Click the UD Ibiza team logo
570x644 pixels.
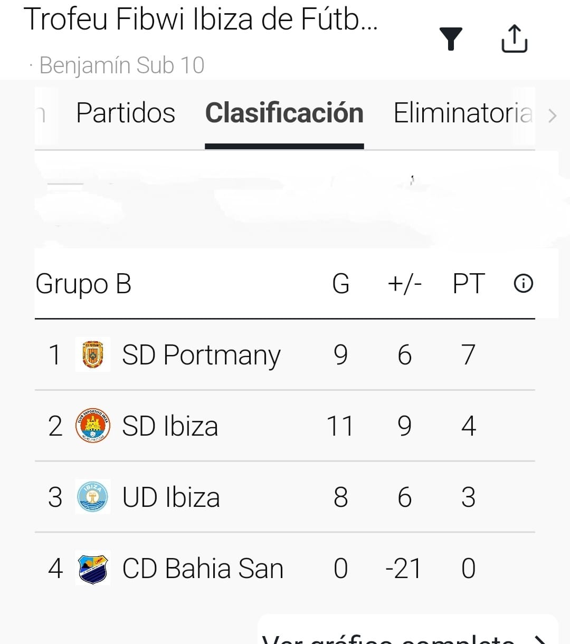[x=93, y=497]
